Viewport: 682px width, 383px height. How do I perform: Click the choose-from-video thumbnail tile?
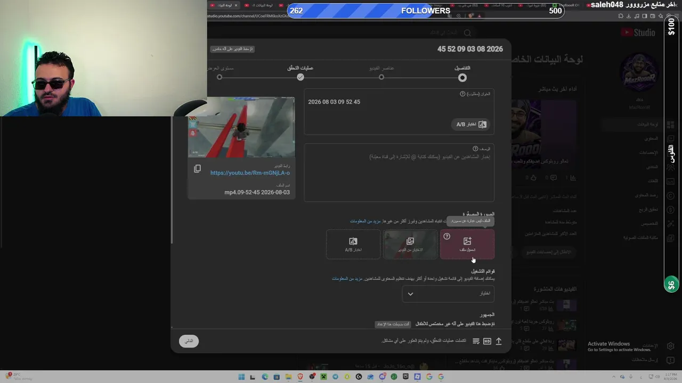point(410,244)
